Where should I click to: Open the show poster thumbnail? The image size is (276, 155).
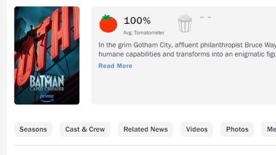point(47,55)
